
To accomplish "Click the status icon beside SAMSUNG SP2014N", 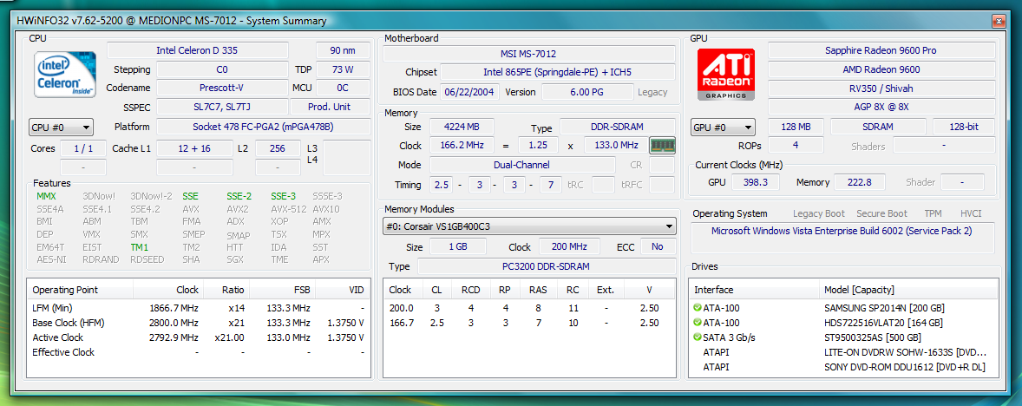I will (x=698, y=308).
